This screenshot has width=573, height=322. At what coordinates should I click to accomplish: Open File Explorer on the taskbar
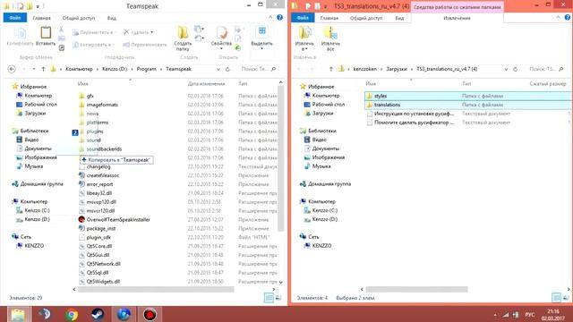click(x=18, y=314)
